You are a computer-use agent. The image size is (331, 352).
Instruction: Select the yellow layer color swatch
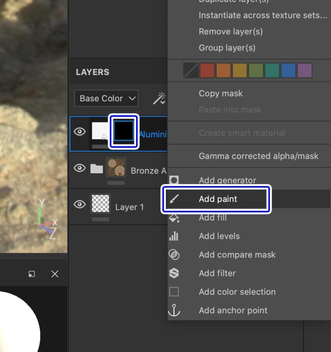pyautogui.click(x=240, y=70)
